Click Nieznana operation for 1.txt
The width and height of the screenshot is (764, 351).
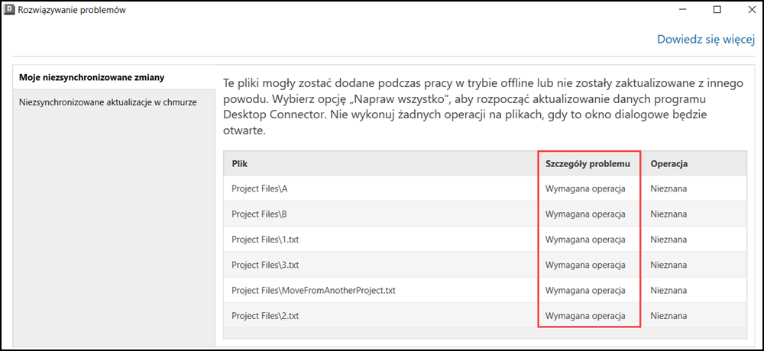[669, 240]
